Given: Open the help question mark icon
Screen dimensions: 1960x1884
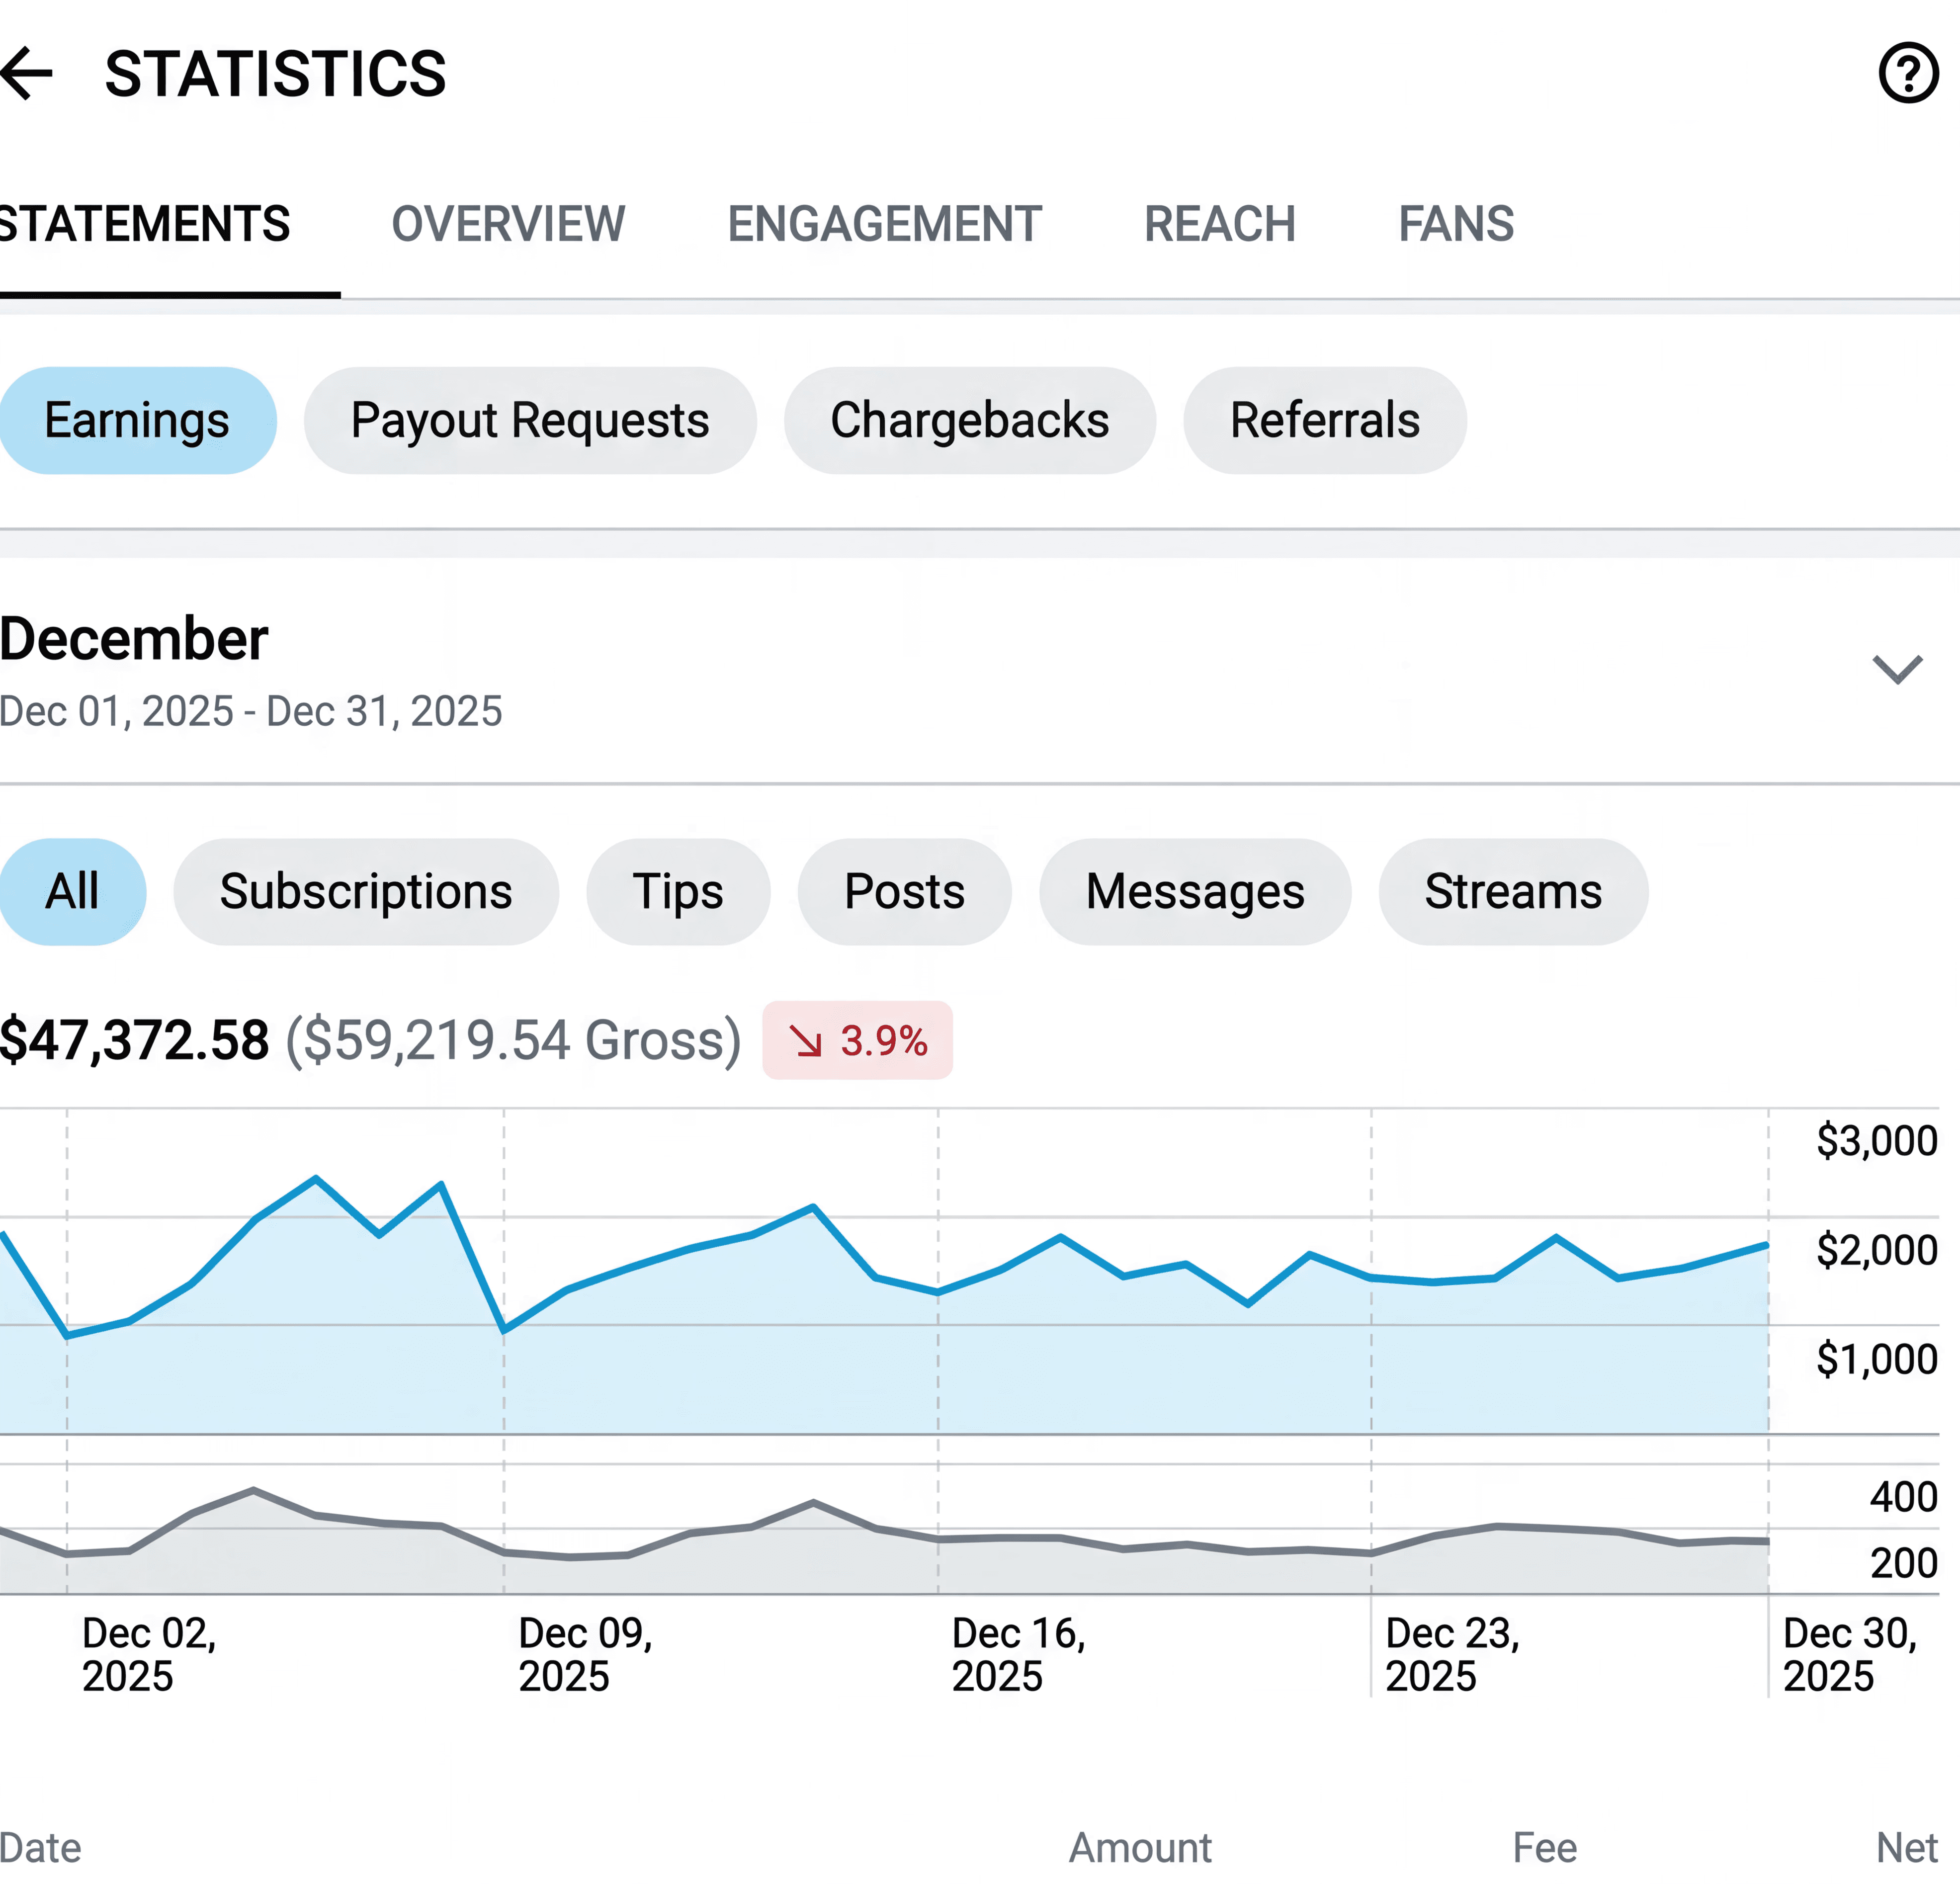Looking at the screenshot, I should [x=1908, y=73].
